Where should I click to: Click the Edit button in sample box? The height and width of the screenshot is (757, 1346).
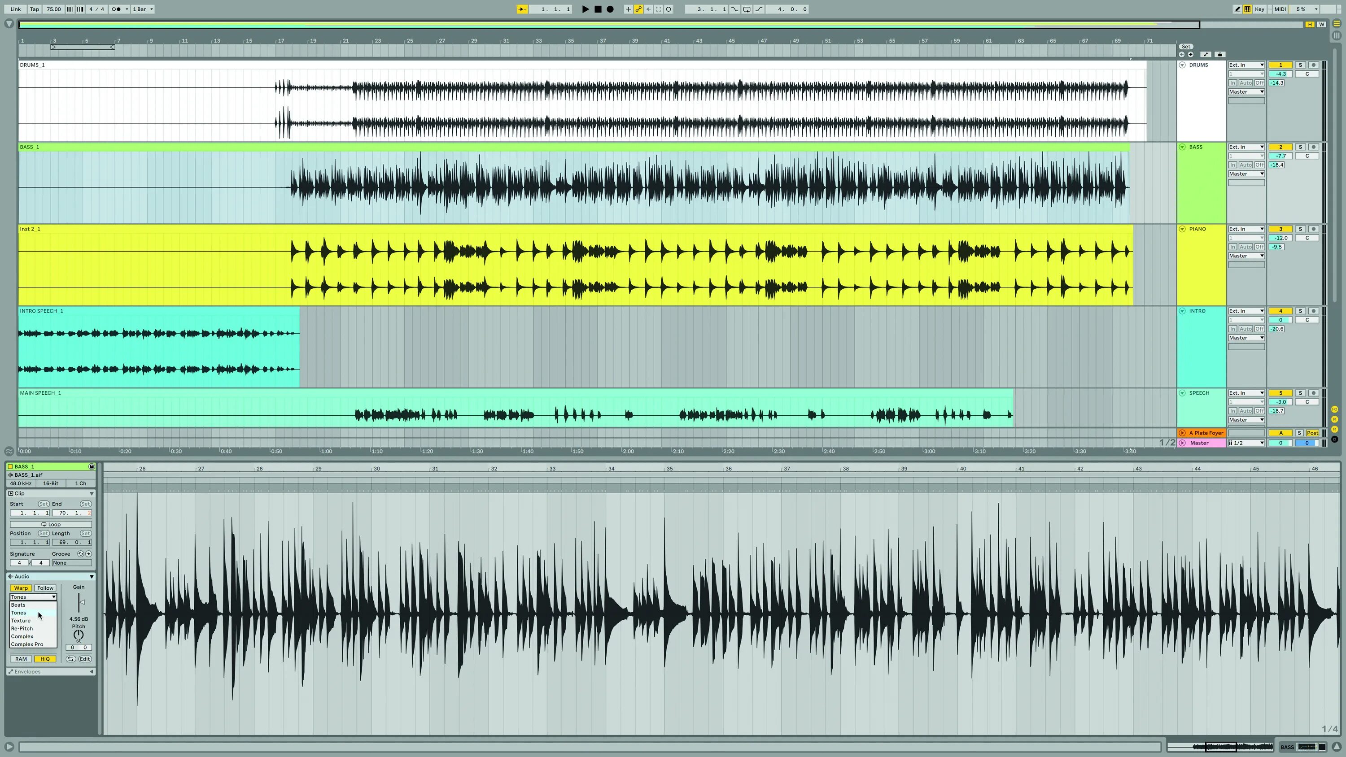pos(85,659)
